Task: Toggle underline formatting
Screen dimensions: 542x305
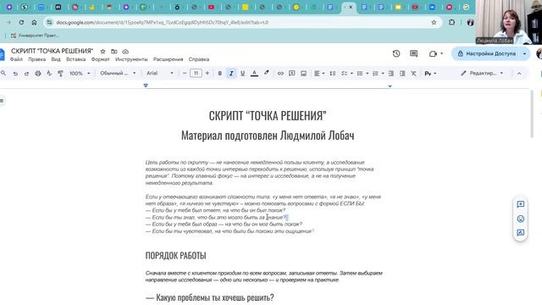Action: (243, 74)
